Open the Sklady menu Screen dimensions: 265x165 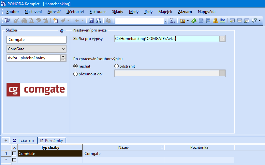[x=118, y=12]
